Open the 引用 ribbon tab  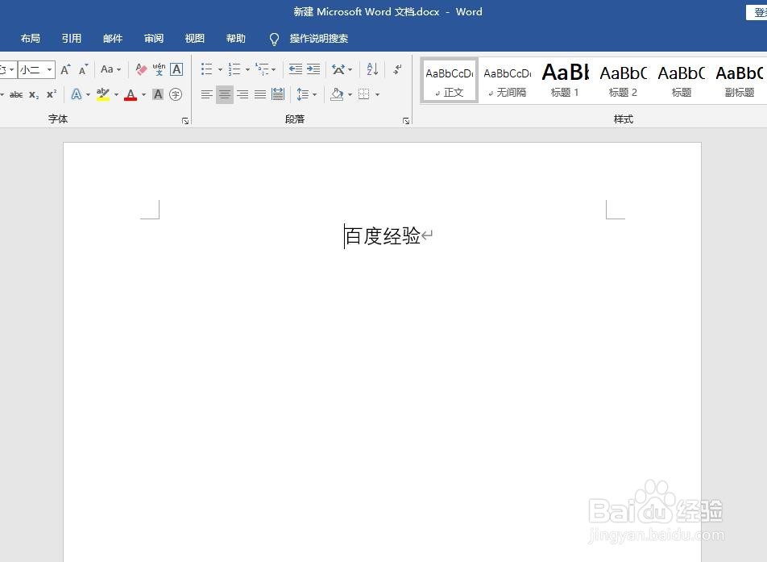(72, 38)
